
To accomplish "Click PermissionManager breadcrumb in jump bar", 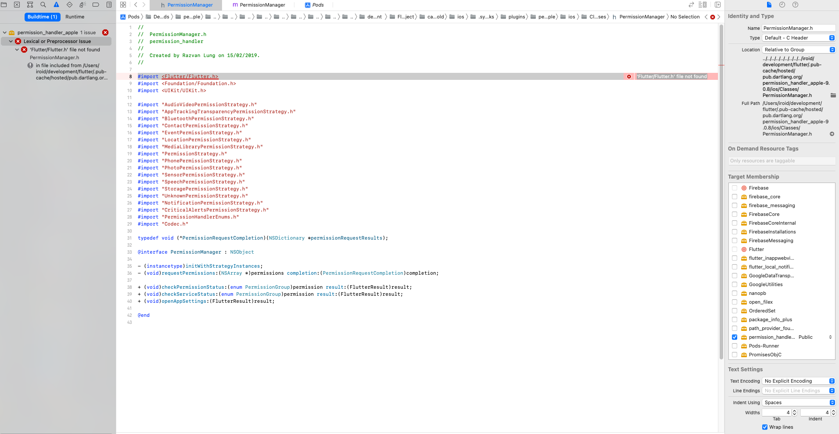I will 642,17.
